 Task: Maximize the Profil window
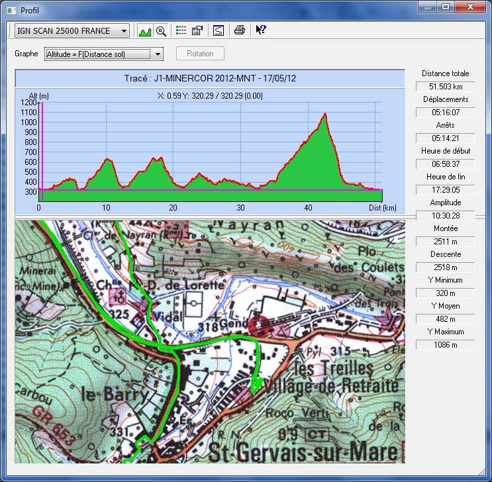[446, 7]
